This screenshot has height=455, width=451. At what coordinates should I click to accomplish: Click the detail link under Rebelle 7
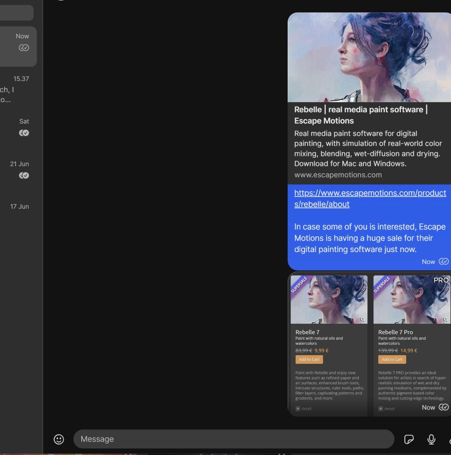[306, 408]
